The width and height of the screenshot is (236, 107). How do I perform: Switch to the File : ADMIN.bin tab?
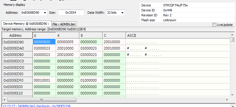click(64, 24)
